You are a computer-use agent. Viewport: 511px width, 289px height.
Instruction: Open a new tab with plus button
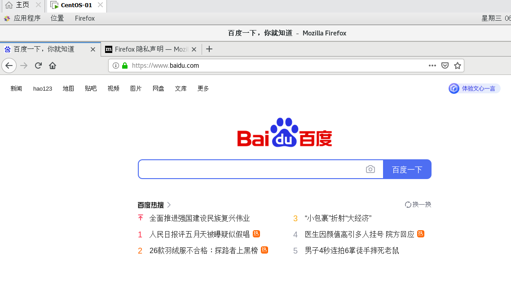click(x=209, y=49)
